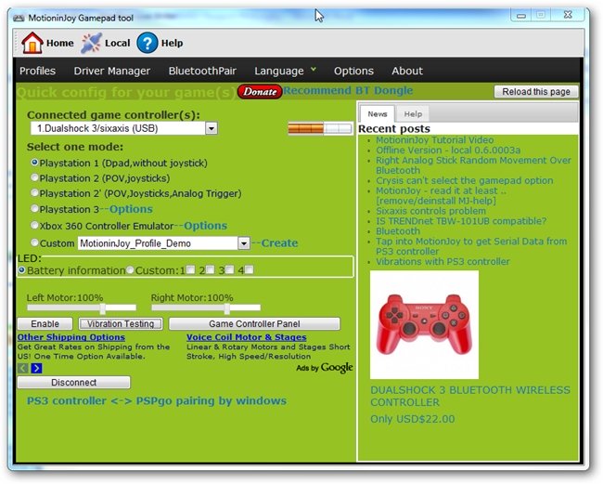
Task: Open Help via the blue question-mark icon
Action: click(x=147, y=43)
